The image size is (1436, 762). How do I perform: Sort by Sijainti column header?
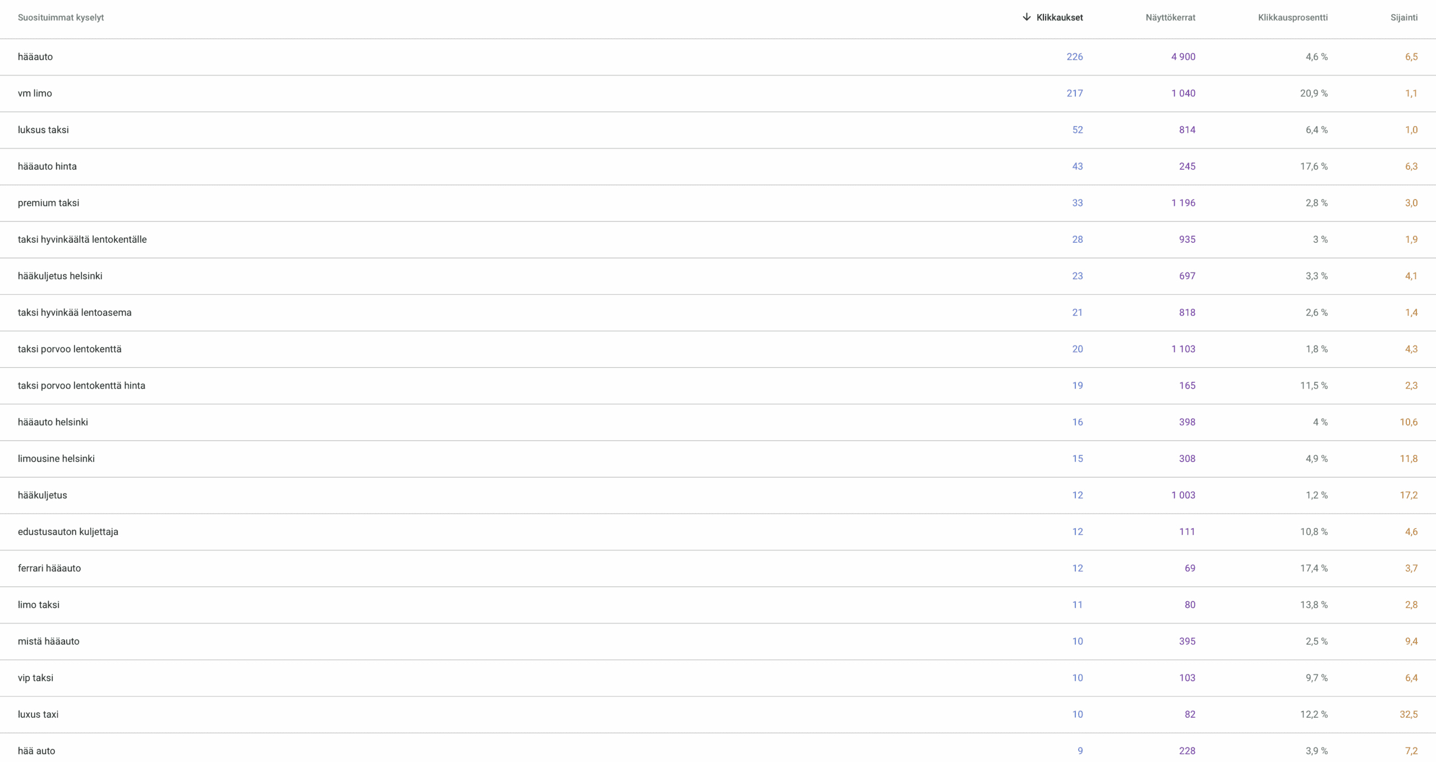pos(1403,17)
